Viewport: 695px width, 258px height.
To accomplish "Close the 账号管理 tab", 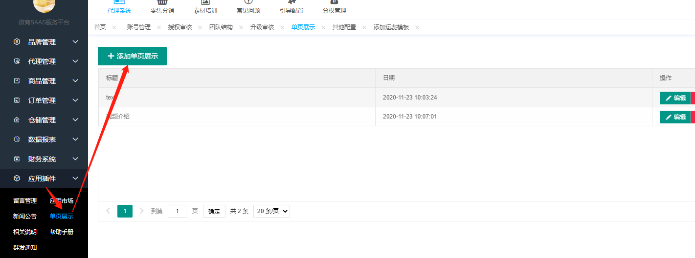I will point(159,28).
